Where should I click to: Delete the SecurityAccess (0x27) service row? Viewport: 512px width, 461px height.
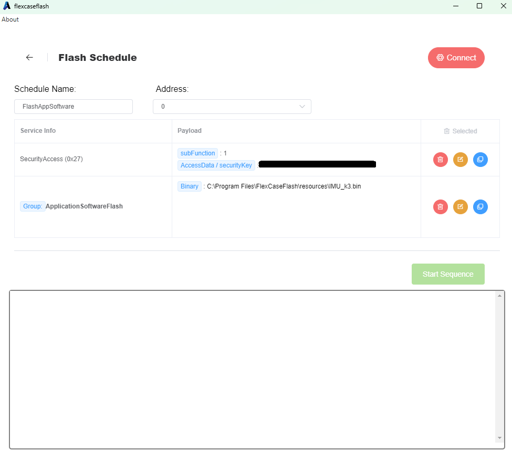[x=440, y=160]
